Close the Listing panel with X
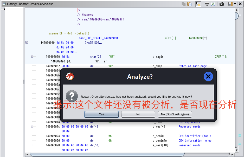The height and width of the screenshot is (157, 244). tap(240, 4)
